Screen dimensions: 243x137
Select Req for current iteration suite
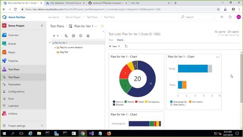[x=71, y=48]
